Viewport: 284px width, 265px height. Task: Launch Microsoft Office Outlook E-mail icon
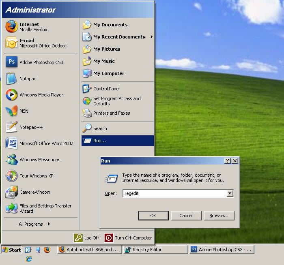click(12, 43)
